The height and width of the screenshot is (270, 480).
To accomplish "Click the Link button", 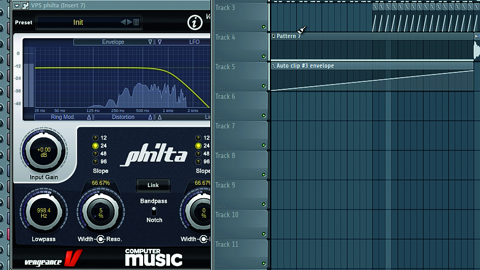I will [x=153, y=185].
